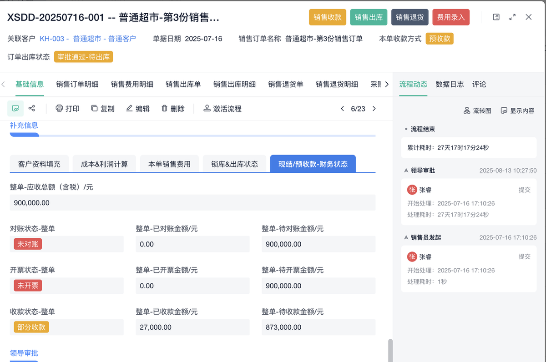Screen dimensions: 546x362
Task: Click the 6/23 record counter
Action: pos(358,109)
